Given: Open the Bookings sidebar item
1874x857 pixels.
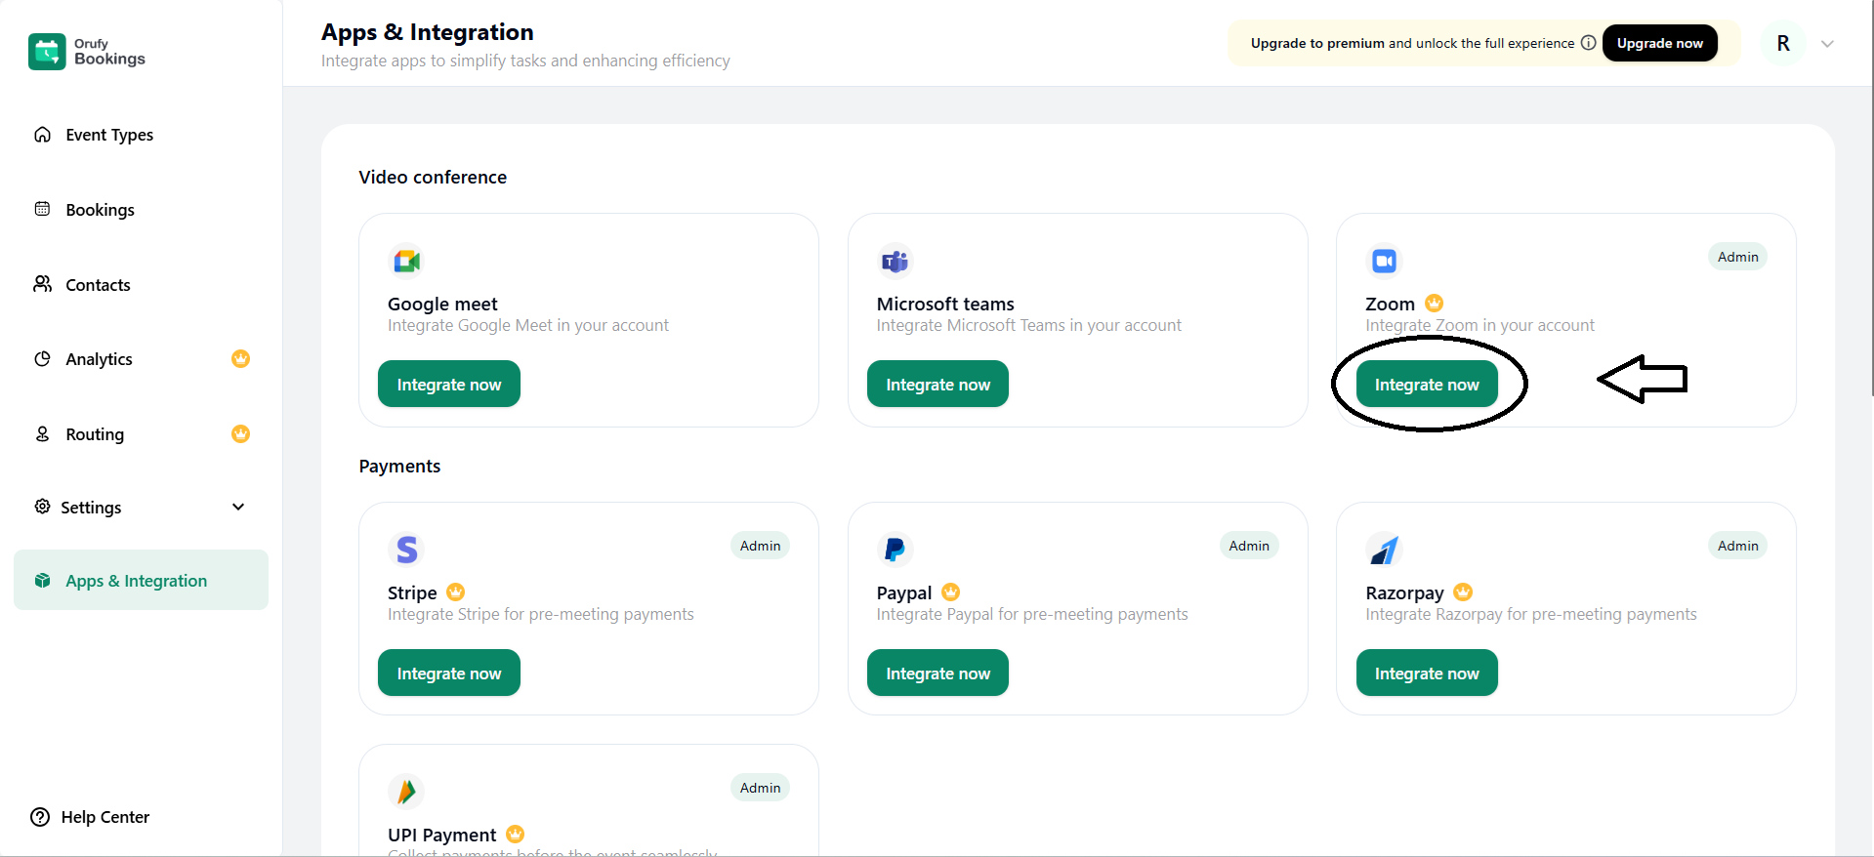Looking at the screenshot, I should pos(100,210).
